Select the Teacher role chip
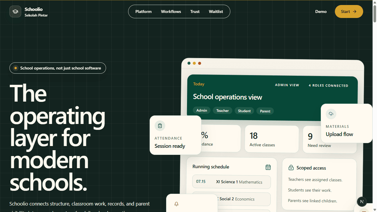The image size is (377, 212). click(x=222, y=111)
